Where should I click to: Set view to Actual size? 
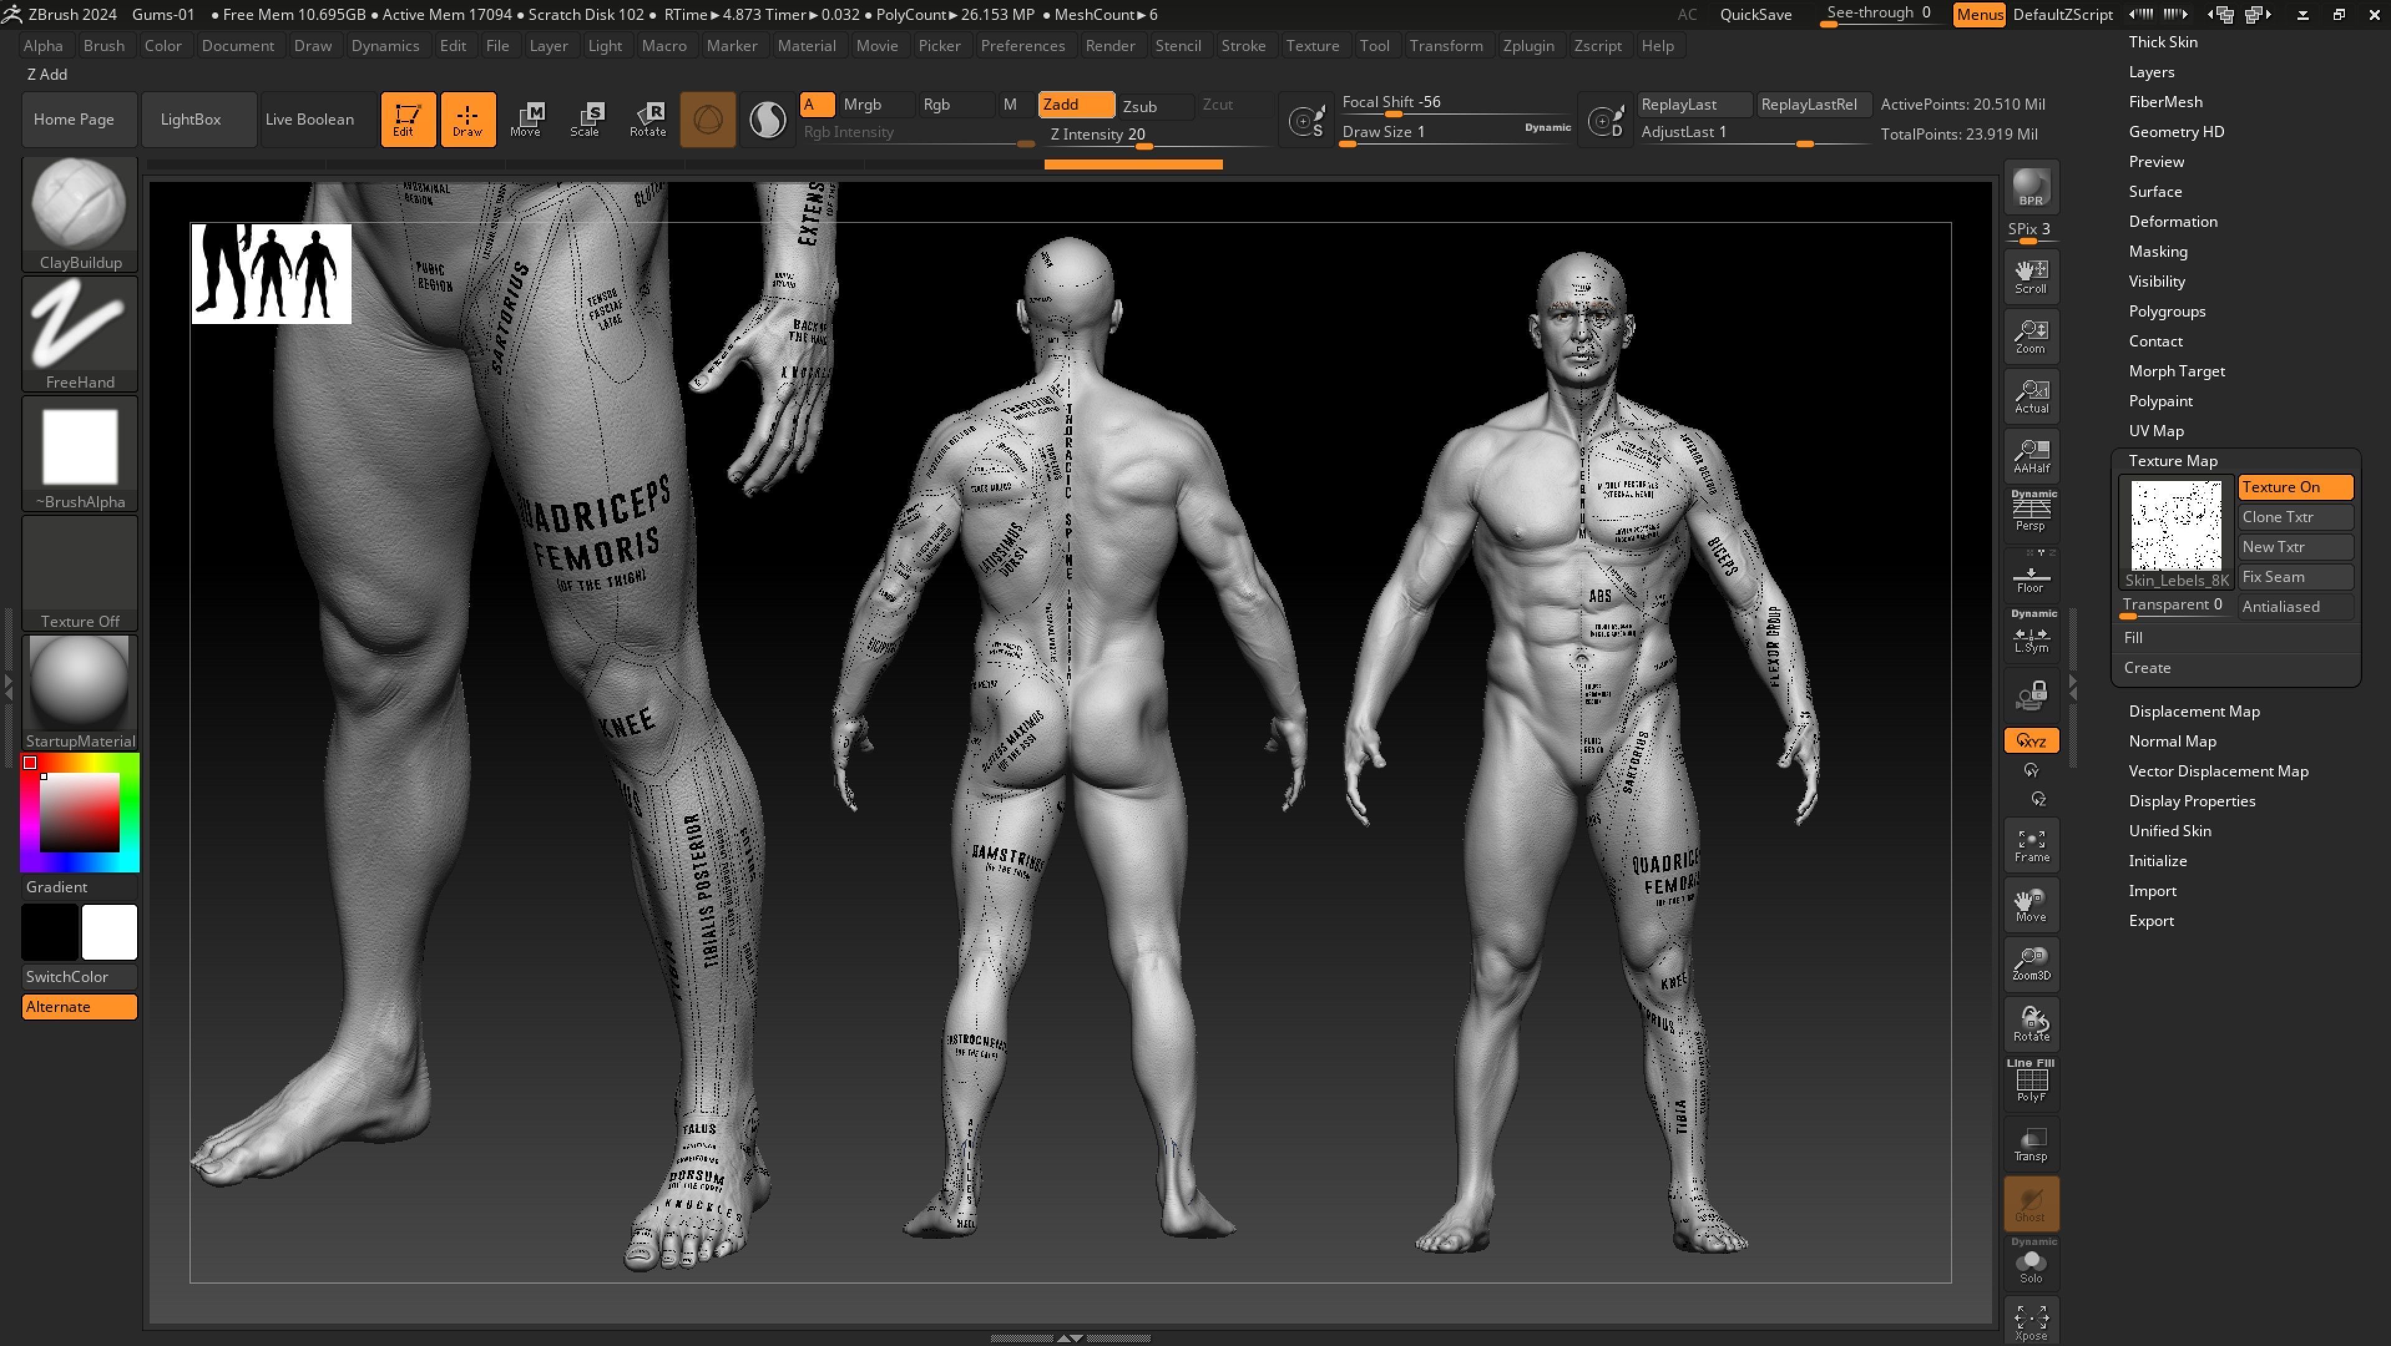tap(2031, 396)
